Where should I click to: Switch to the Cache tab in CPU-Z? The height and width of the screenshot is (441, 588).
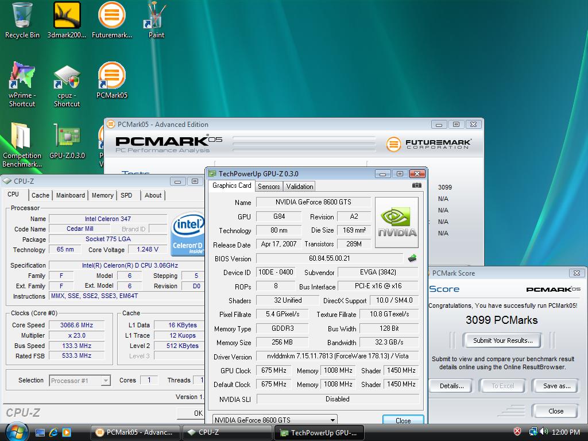(x=41, y=195)
